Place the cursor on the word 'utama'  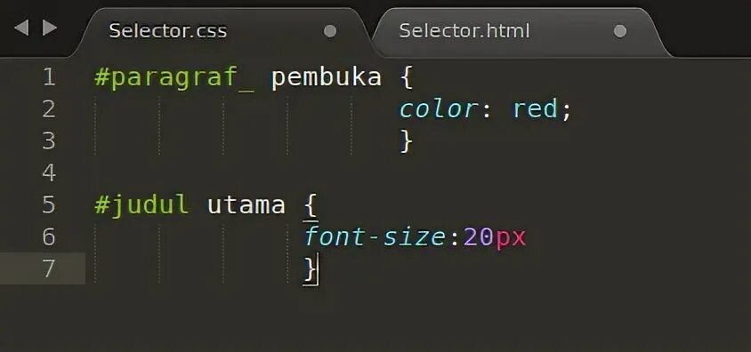click(x=246, y=205)
